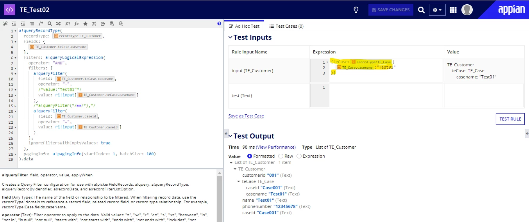Click the SAVE CHANGES button
The width and height of the screenshot is (529, 222).
click(391, 10)
